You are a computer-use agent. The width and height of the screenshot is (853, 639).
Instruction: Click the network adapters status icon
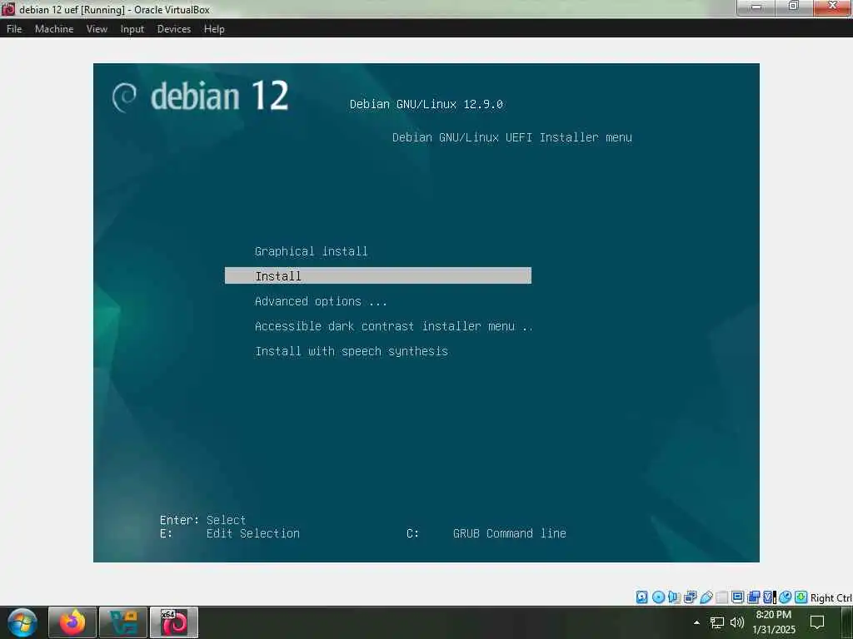pyautogui.click(x=690, y=597)
